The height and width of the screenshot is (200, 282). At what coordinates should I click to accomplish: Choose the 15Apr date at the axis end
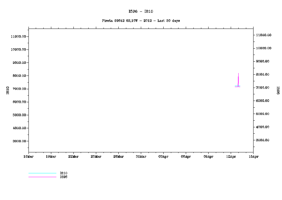click(253, 157)
